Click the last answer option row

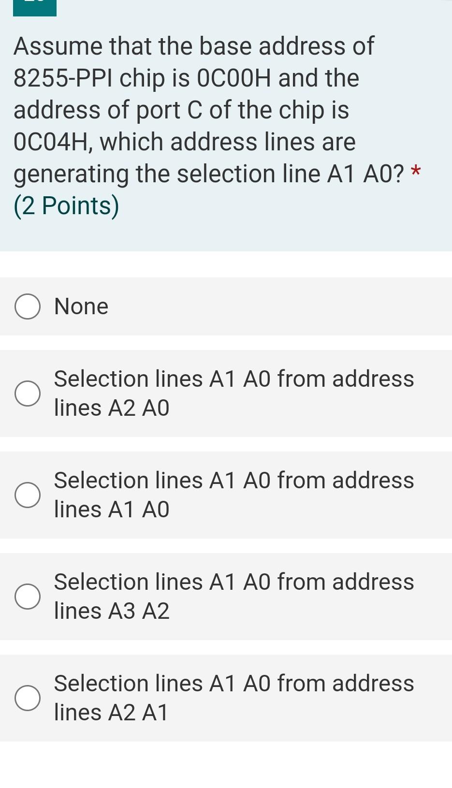[226, 698]
